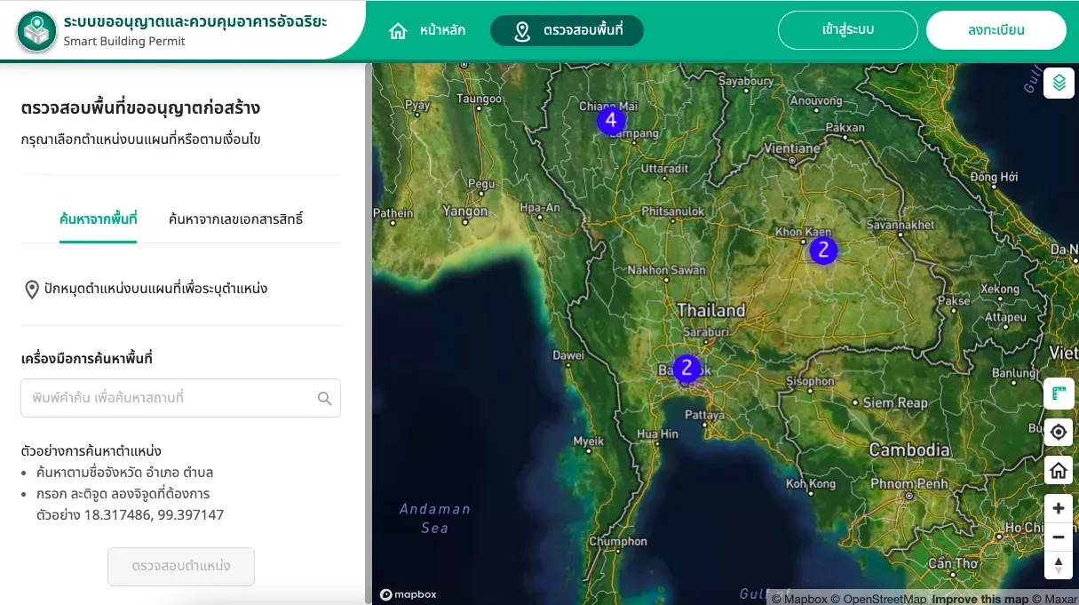1079x605 pixels.
Task: Zoom out with the minus button
Action: pyautogui.click(x=1059, y=537)
